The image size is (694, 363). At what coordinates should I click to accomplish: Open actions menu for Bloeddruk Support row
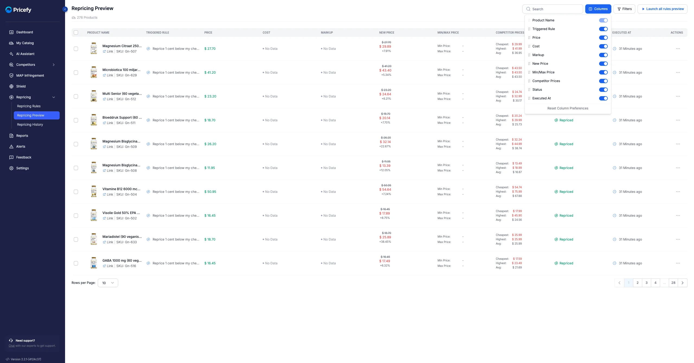click(x=678, y=120)
